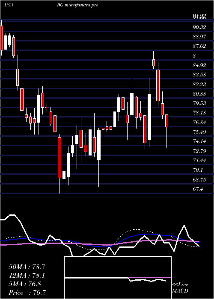Click the Price : 76.7 value text
Screen dimensions: 214x299
pyautogui.click(x=27, y=293)
